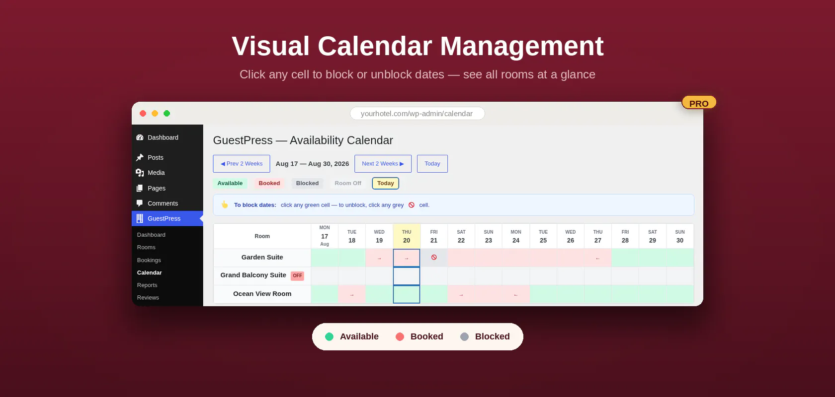This screenshot has height=397, width=835.
Task: Open the Reports submenu item
Action: tap(147, 285)
